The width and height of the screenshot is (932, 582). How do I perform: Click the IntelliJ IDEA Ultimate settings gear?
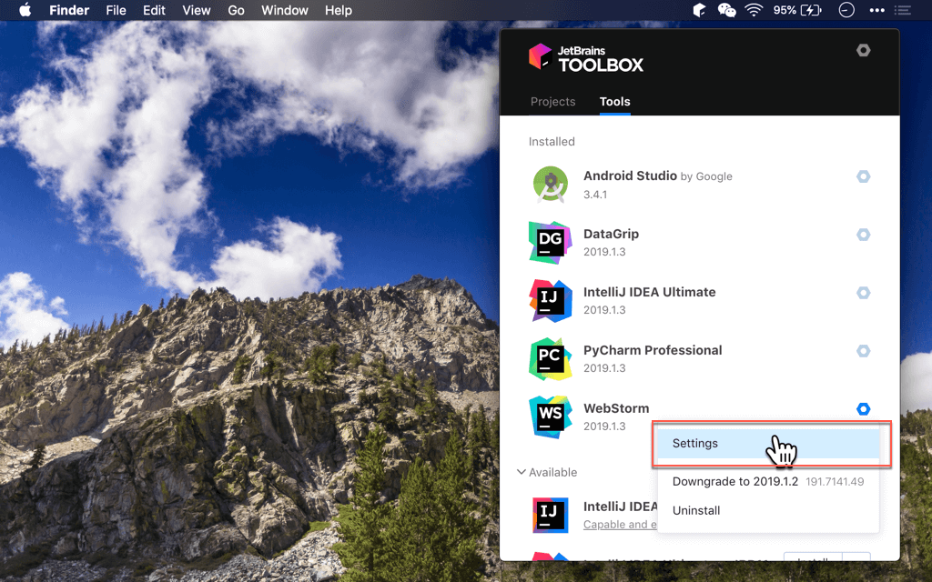pyautogui.click(x=863, y=293)
